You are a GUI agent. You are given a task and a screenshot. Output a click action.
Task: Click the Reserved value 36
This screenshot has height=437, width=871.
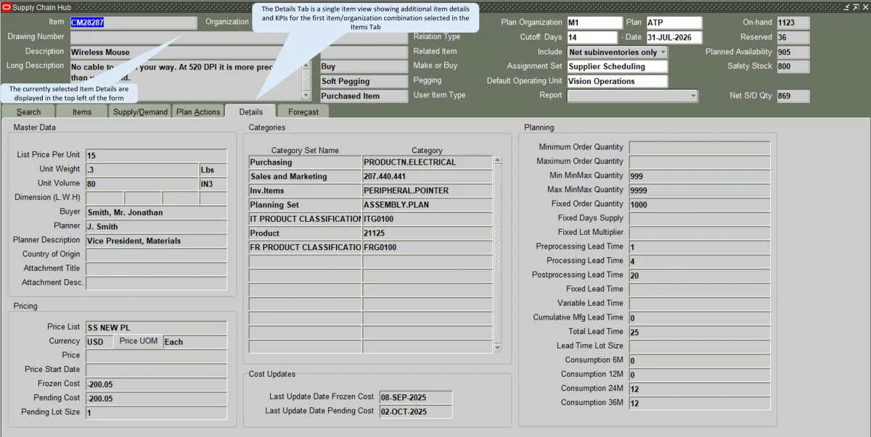click(x=793, y=38)
